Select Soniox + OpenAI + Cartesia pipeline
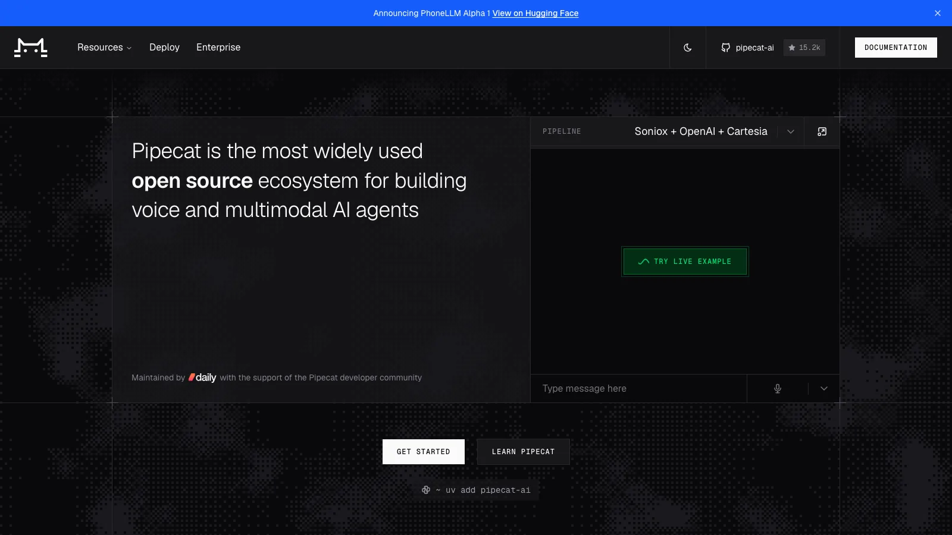952x535 pixels. coord(701,131)
